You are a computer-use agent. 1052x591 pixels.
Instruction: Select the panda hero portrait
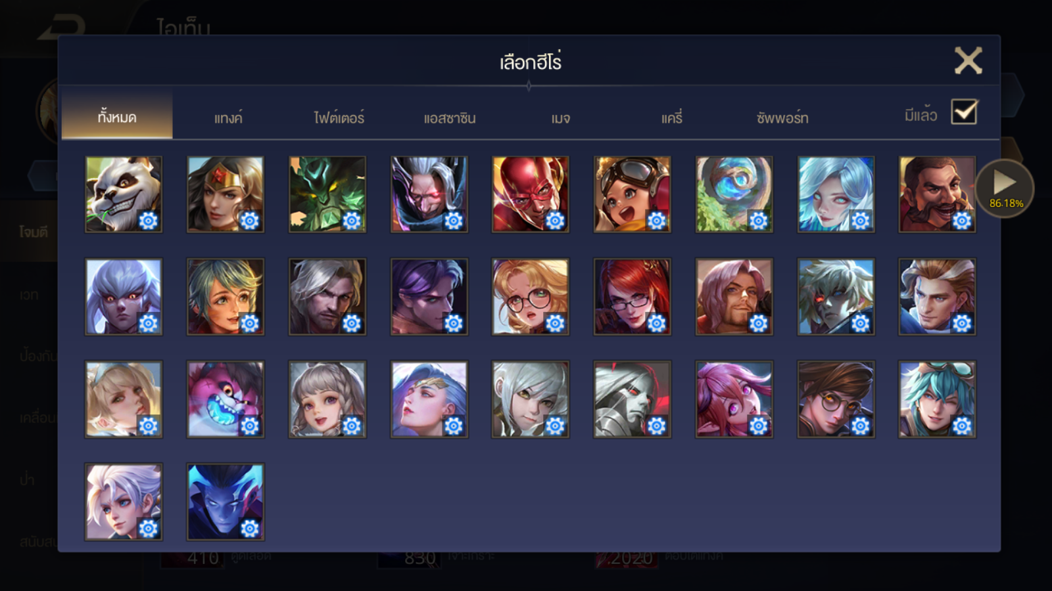[124, 194]
